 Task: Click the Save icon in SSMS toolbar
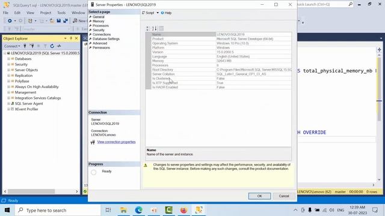tap(59, 21)
